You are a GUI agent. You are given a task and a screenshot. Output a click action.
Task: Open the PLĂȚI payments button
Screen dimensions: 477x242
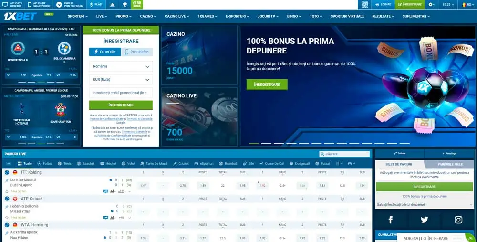pyautogui.click(x=96, y=5)
